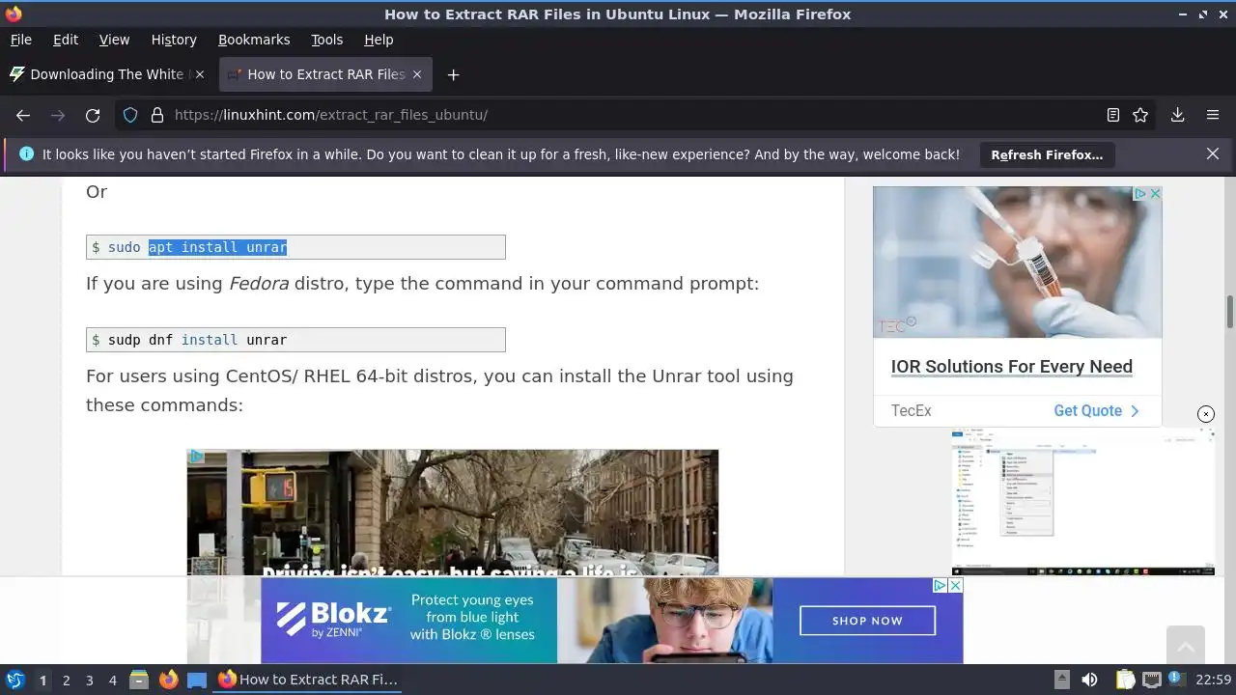Screen dimensions: 1236x695
Task: Open the History menu
Action: tap(174, 40)
